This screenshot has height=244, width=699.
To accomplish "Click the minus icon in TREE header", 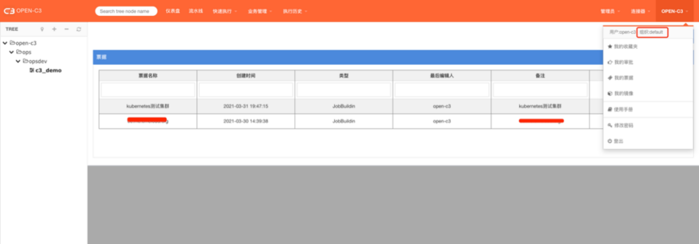I will tap(67, 29).
